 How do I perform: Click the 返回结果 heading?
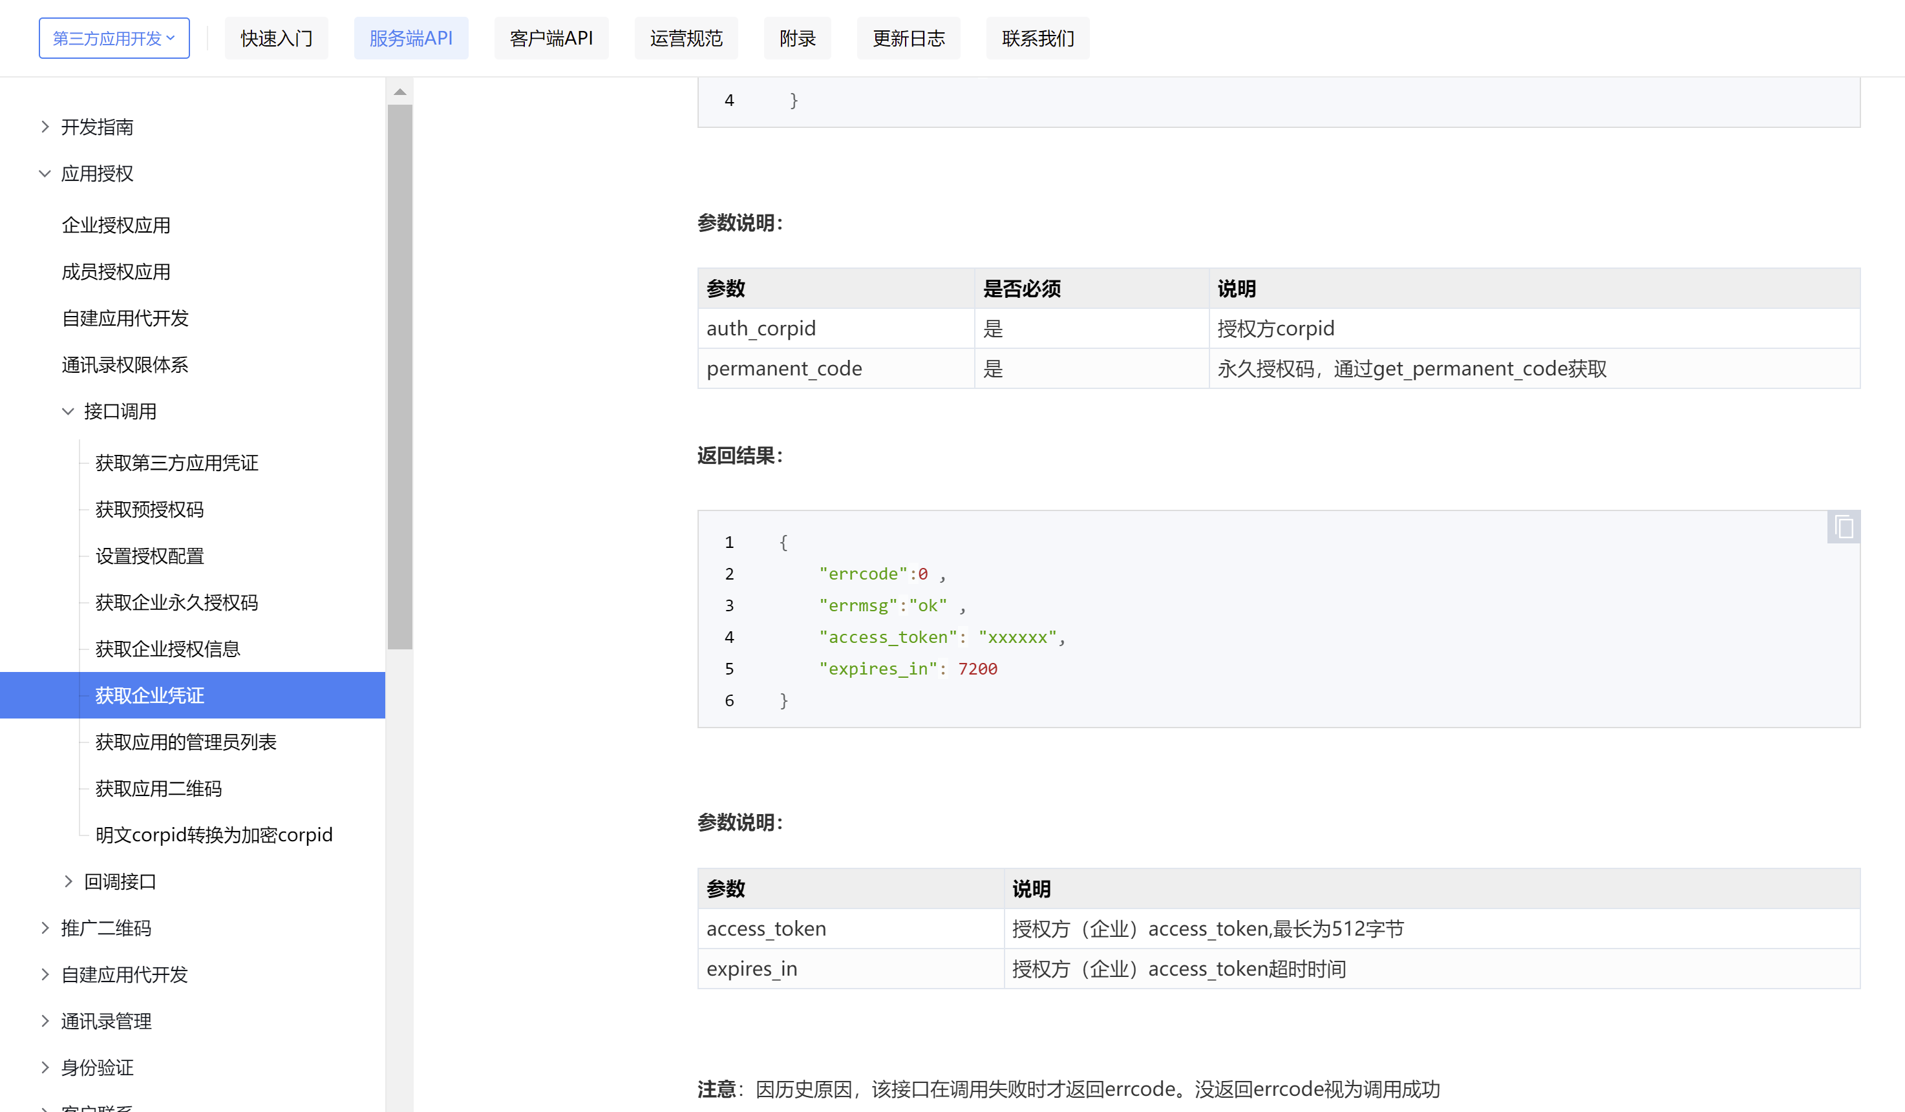click(x=740, y=456)
